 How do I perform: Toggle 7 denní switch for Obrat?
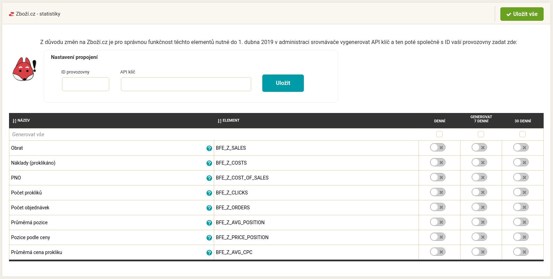click(479, 148)
